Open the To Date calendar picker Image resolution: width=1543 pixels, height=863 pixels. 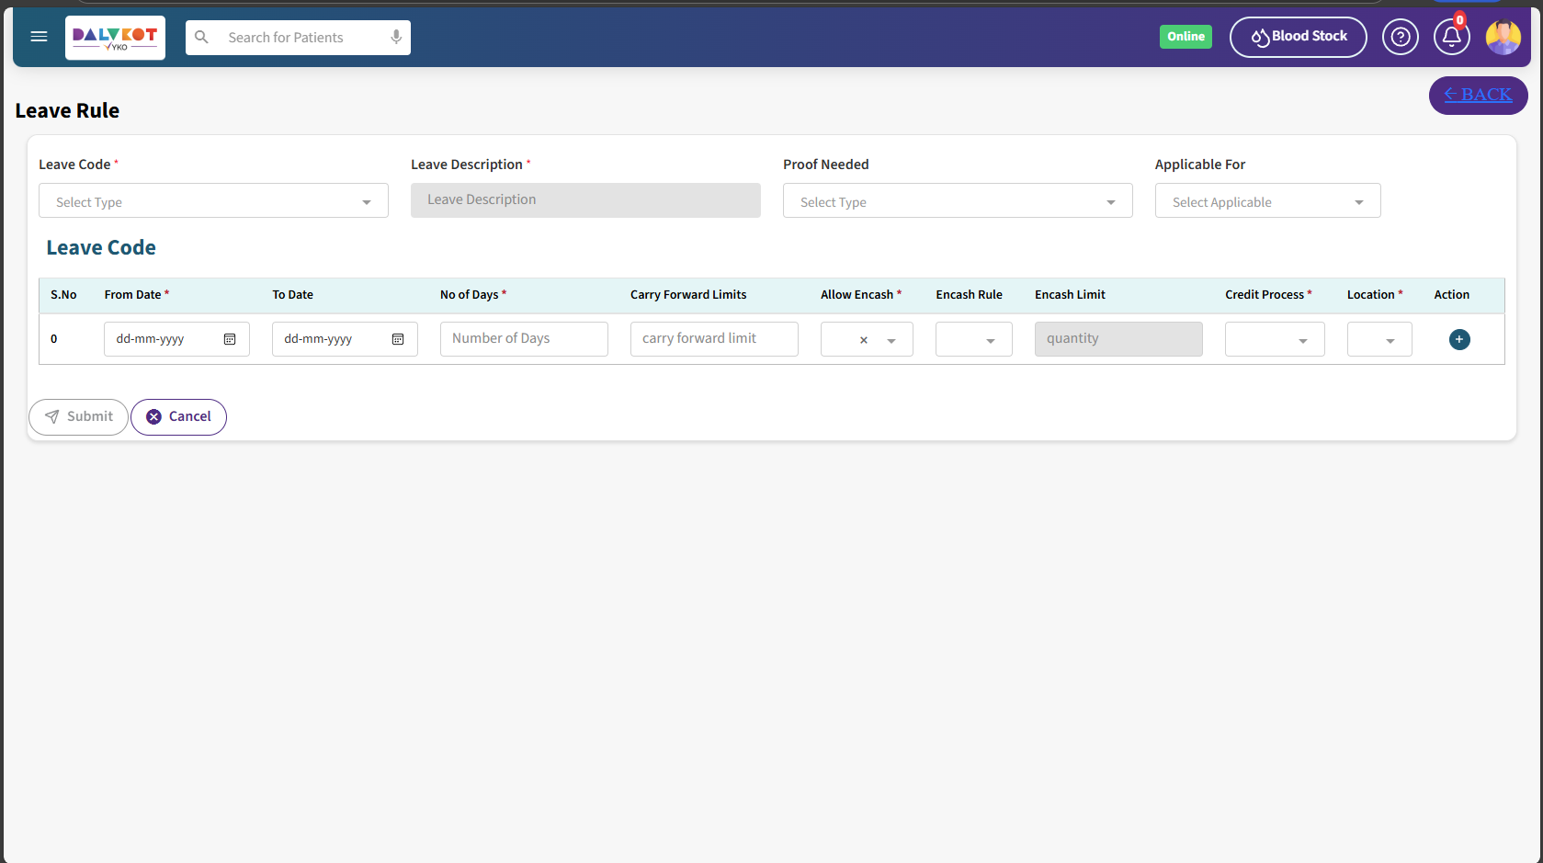(x=398, y=339)
